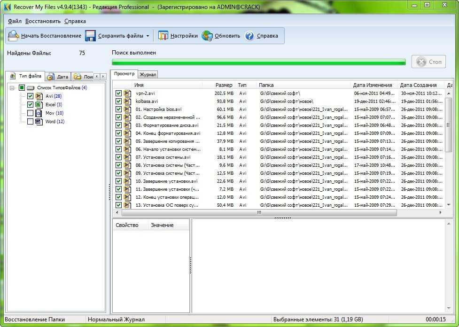Click the app icon in the title bar
Screen dimensions: 459x327
click(7, 7)
